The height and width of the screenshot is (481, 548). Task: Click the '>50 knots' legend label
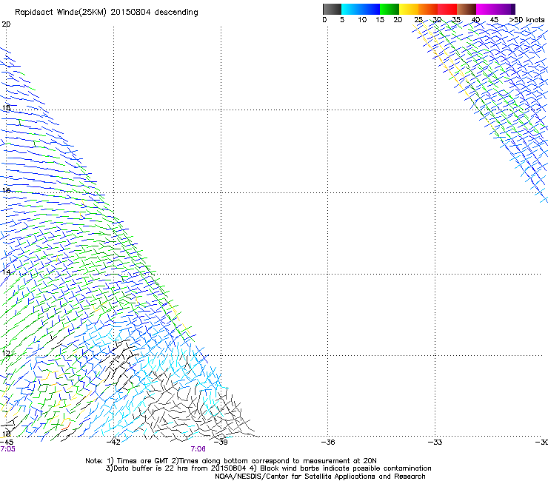[x=527, y=20]
